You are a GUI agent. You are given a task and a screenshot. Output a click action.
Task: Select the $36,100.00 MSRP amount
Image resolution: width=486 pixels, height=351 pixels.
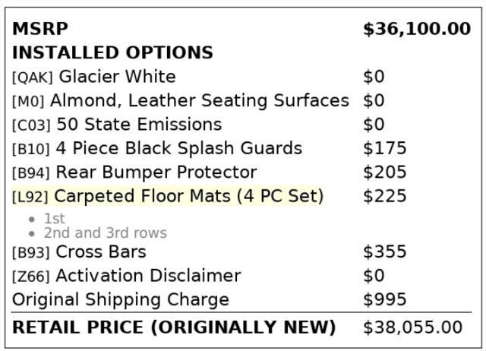click(416, 29)
